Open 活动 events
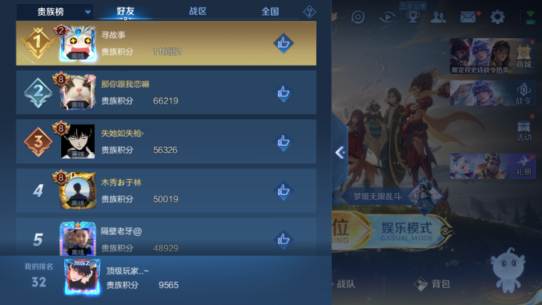The height and width of the screenshot is (305, 542). [x=523, y=131]
